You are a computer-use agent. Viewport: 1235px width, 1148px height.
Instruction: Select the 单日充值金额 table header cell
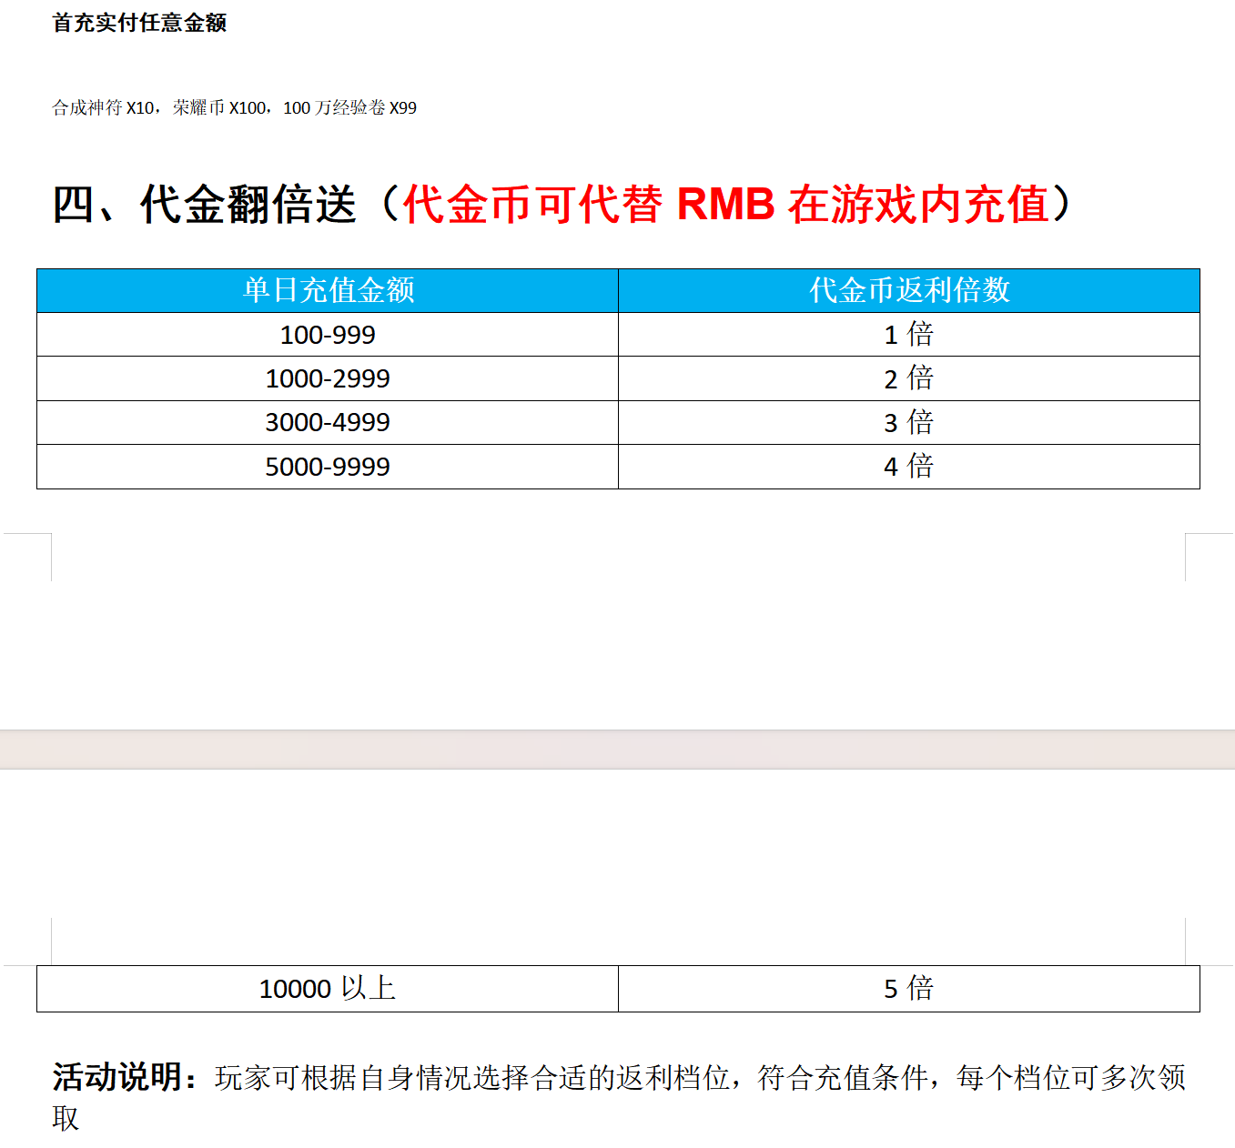pos(328,290)
